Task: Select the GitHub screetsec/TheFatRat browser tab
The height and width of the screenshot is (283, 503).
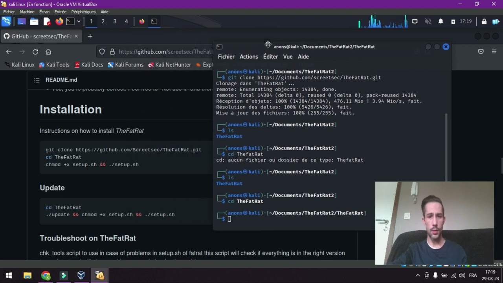Action: pyautogui.click(x=41, y=36)
